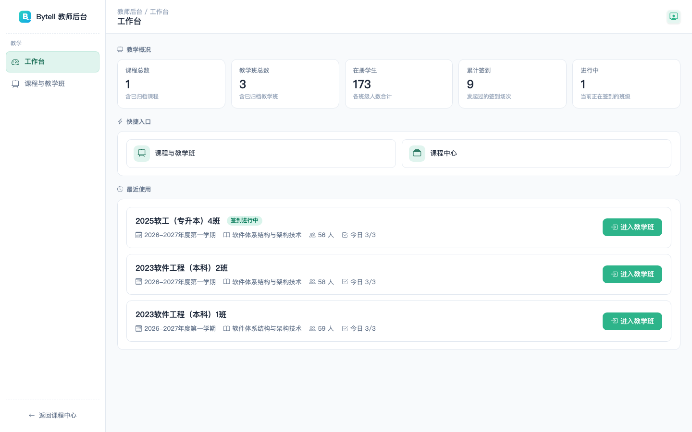This screenshot has width=692, height=432.
Task: Click the left arrow icon beside 返回课程中心
Action: (x=32, y=415)
